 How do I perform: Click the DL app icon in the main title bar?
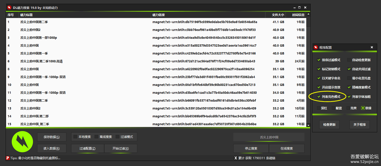point(9,8)
